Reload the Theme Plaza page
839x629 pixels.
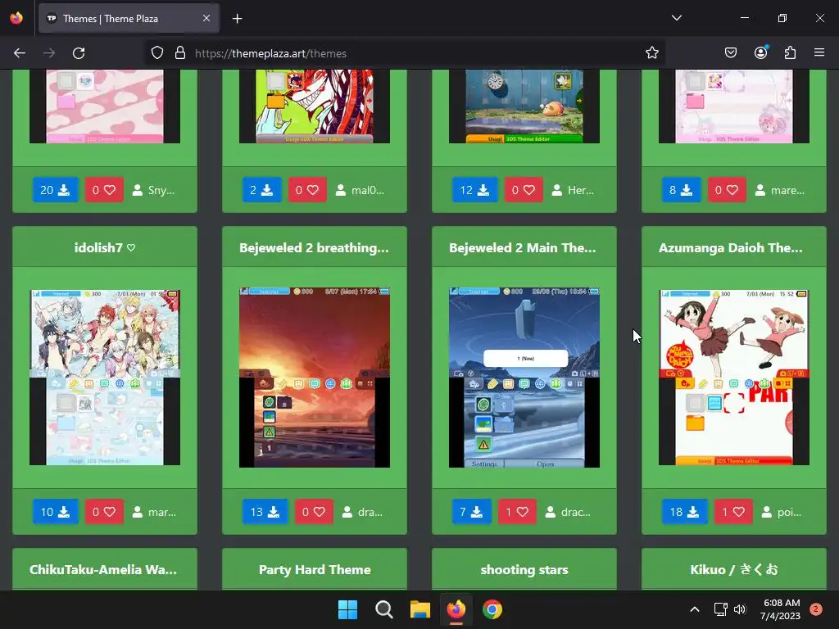[79, 53]
